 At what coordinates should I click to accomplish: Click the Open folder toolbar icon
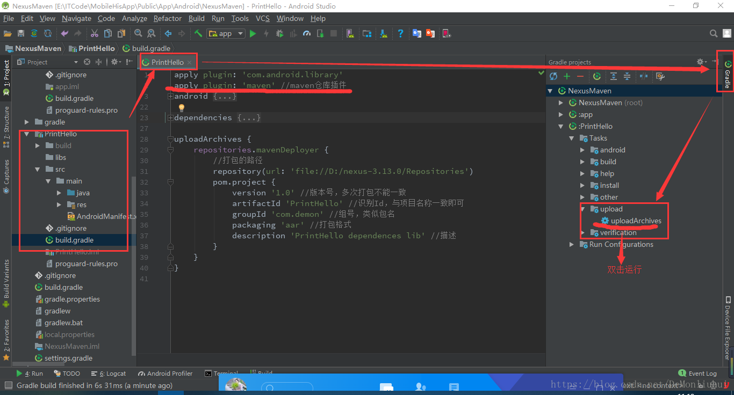pos(8,33)
